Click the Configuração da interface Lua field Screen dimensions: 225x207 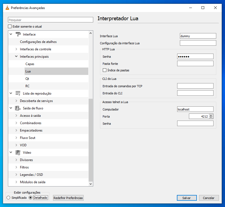coord(198,43)
